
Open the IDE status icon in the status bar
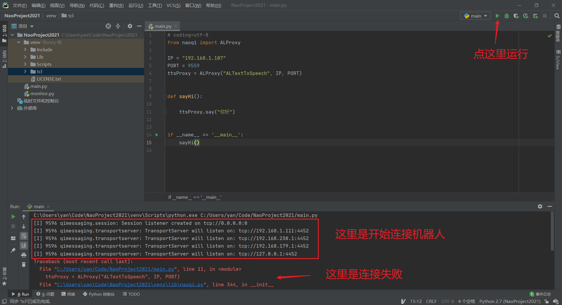pos(556,301)
